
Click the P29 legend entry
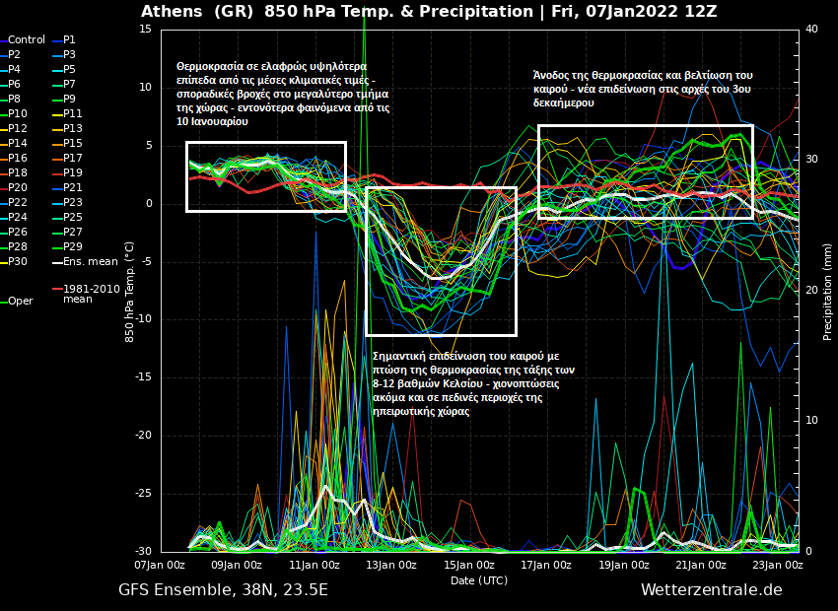72,247
